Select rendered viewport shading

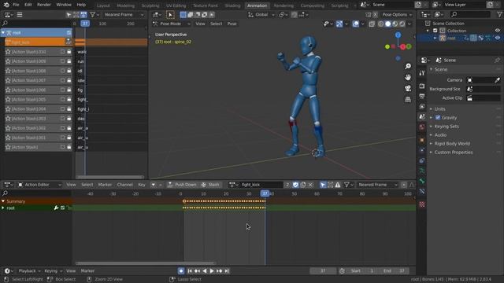(x=402, y=24)
